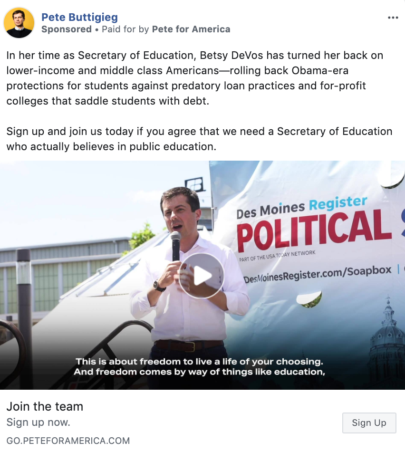
Task: Click the "Sign up and join us today" paragraph
Action: pyautogui.click(x=199, y=139)
